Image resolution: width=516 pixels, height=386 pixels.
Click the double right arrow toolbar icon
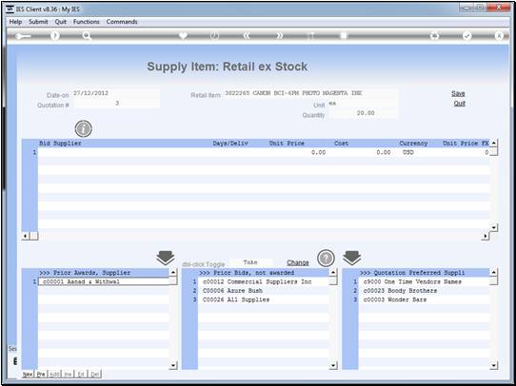coord(279,36)
